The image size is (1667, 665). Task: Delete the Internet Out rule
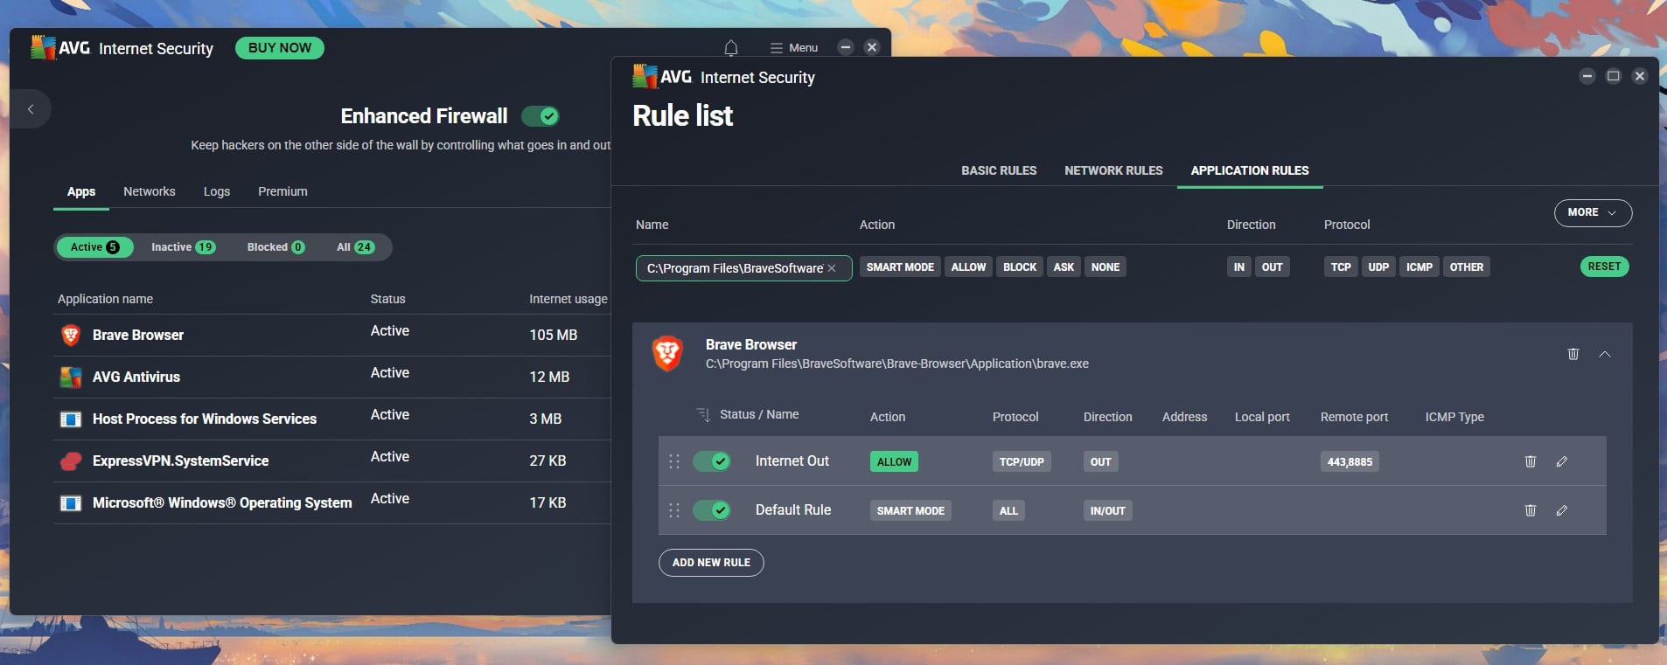click(x=1531, y=461)
